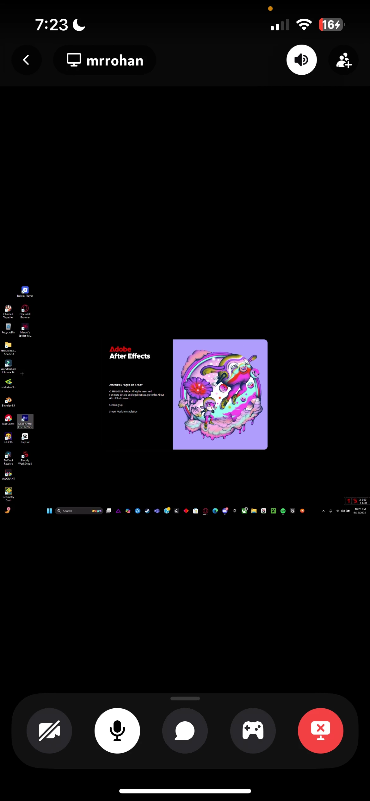Click the weather widget at taskbar left
This screenshot has height=801, width=370.
click(x=8, y=510)
